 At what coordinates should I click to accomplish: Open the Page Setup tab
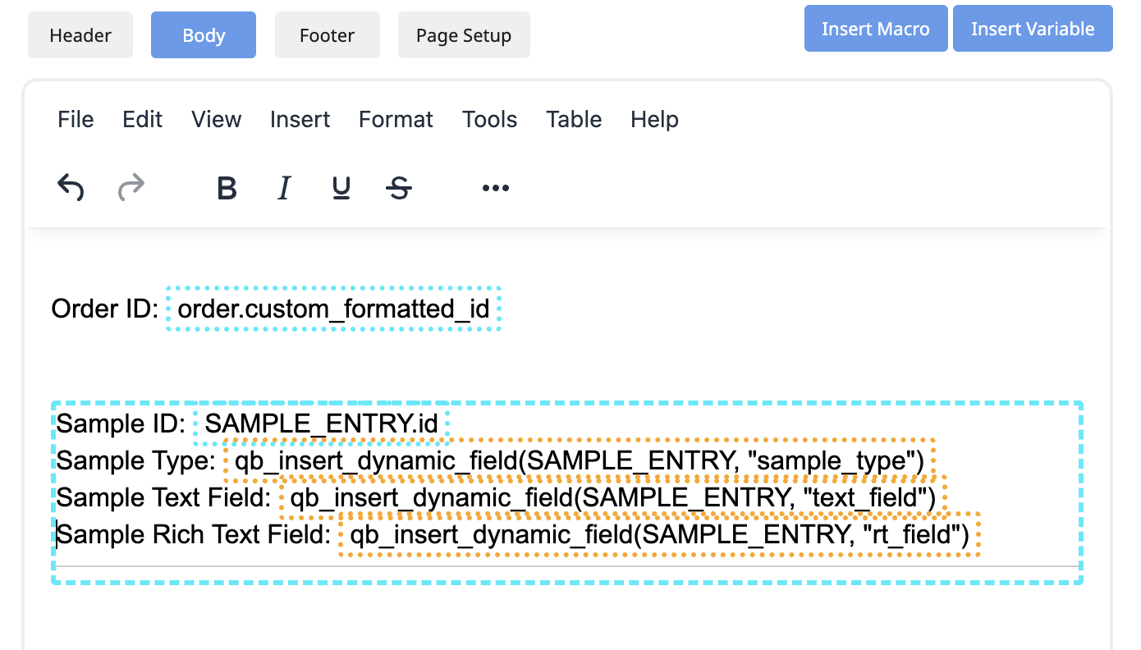(464, 35)
